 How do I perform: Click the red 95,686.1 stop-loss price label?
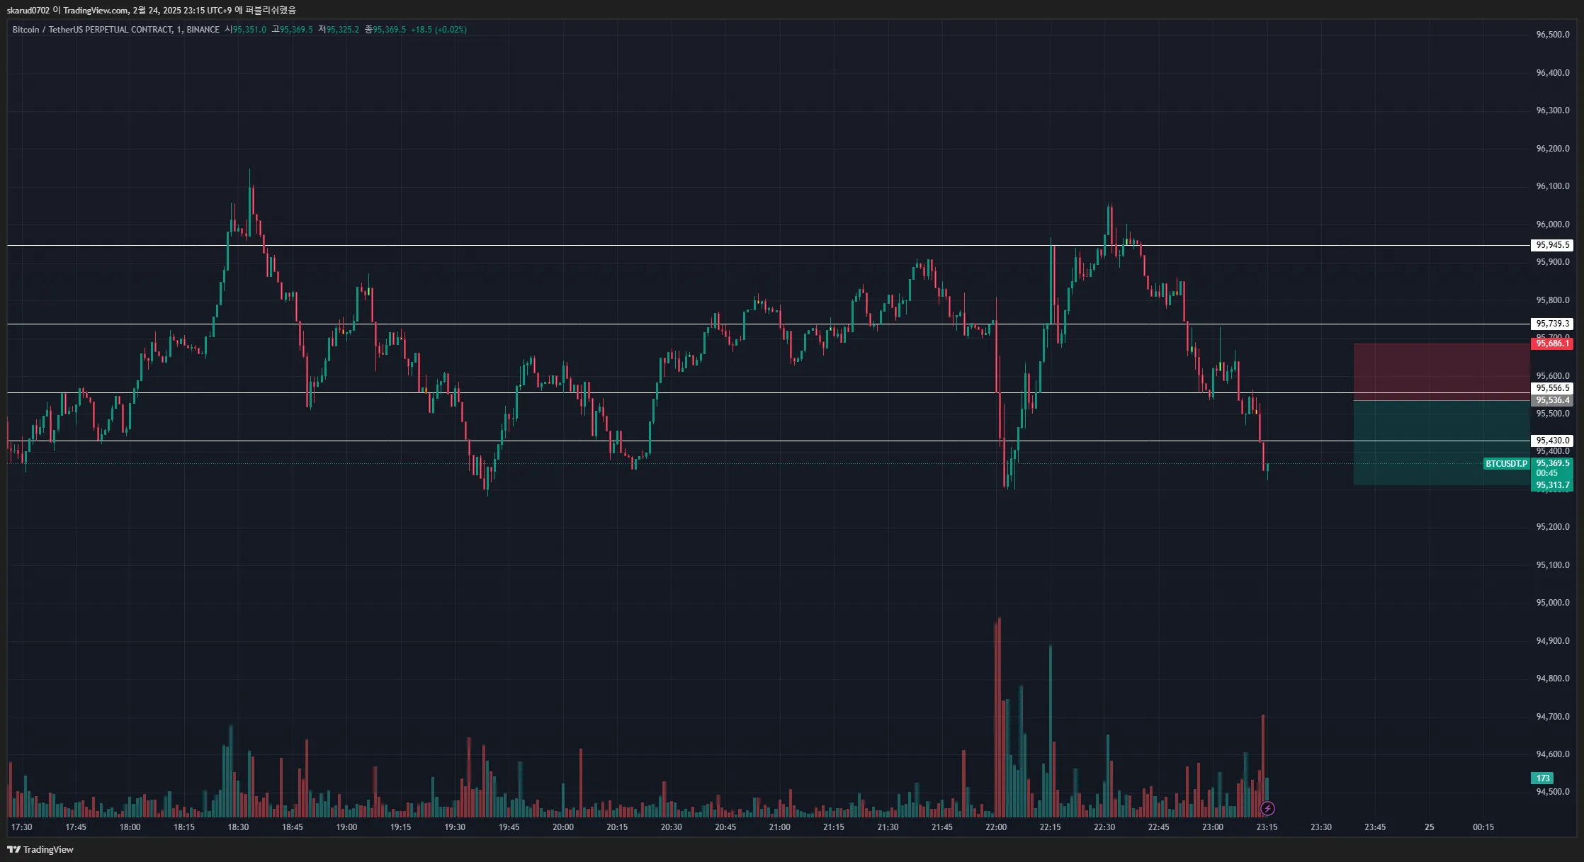[1552, 344]
